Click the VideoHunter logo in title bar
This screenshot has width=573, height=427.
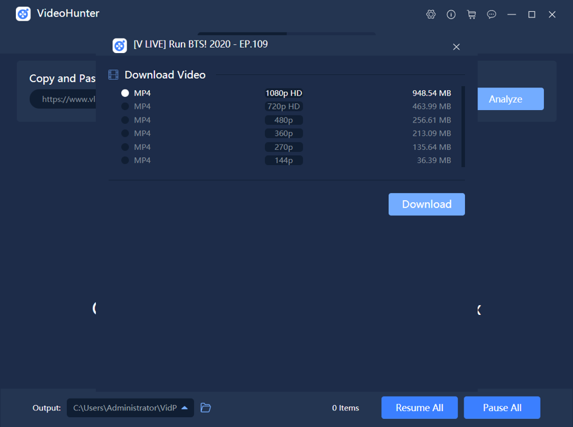coord(23,14)
